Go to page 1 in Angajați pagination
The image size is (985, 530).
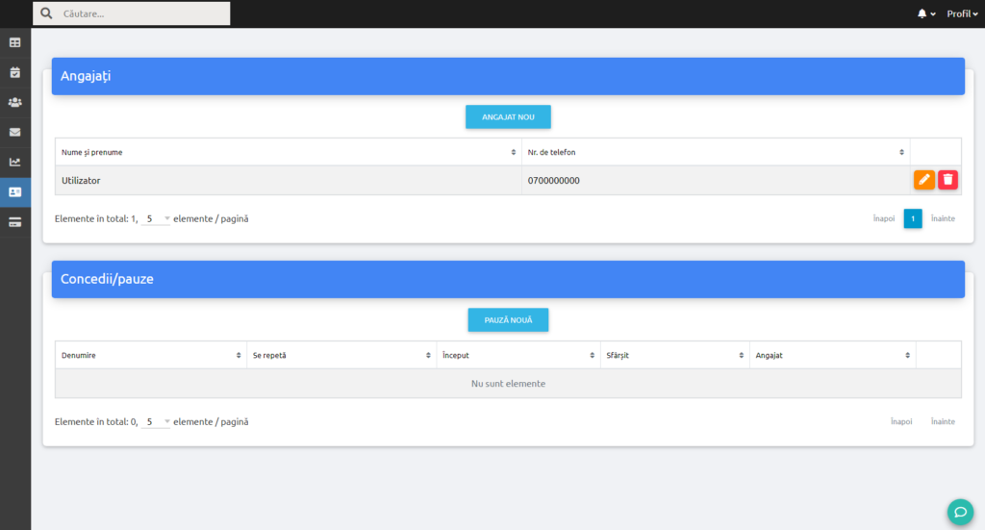coord(913,218)
